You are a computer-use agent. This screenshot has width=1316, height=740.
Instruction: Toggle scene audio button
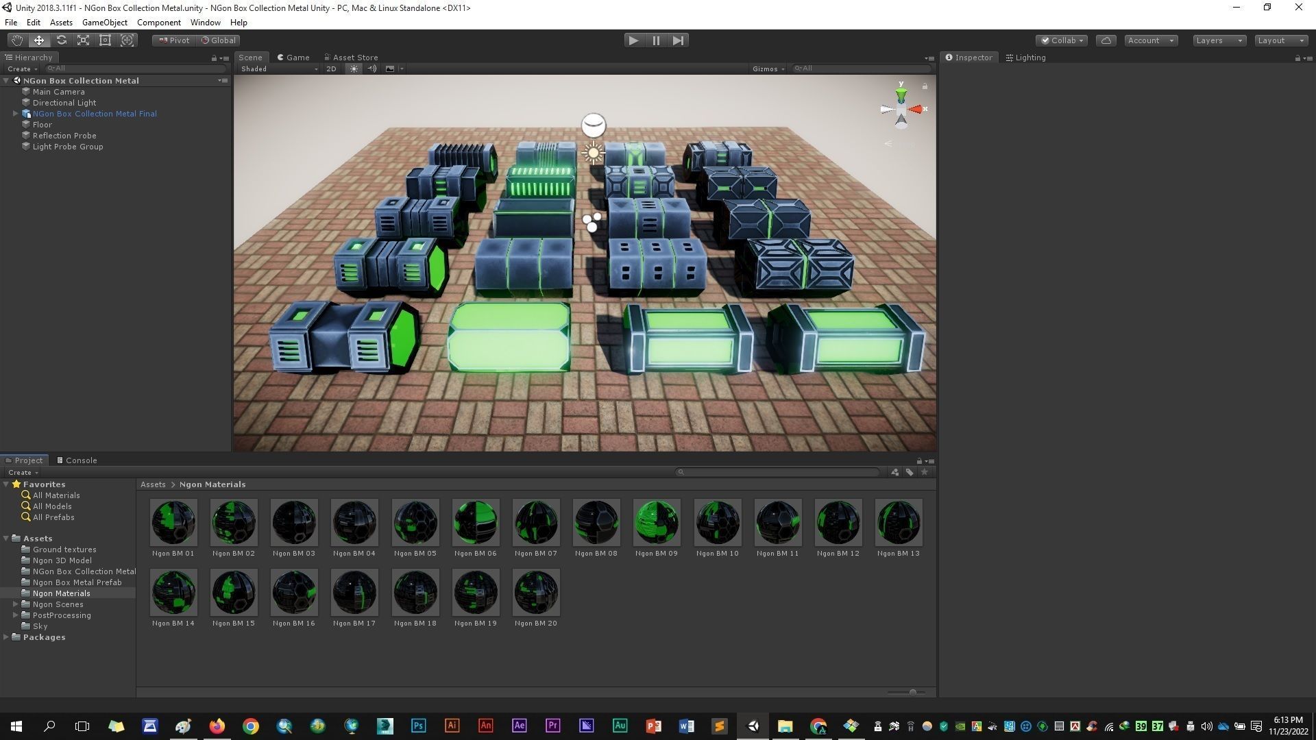coord(371,69)
